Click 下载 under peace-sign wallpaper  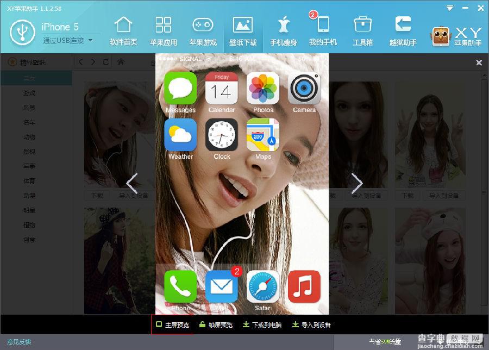pyautogui.click(x=407, y=196)
